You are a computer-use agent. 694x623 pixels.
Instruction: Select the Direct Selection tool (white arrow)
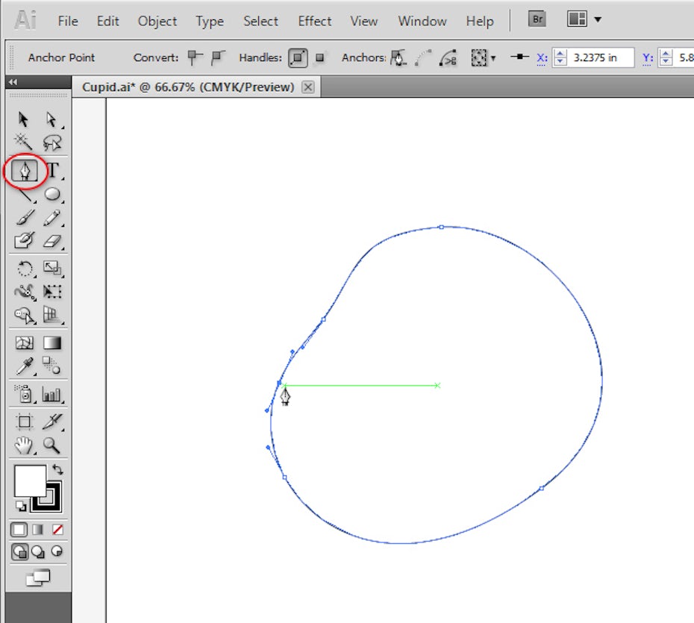51,119
